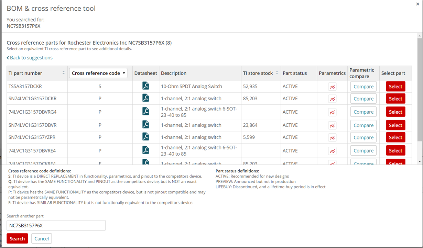423x248 pixels.
Task: Cancel the part search
Action: (x=42, y=239)
